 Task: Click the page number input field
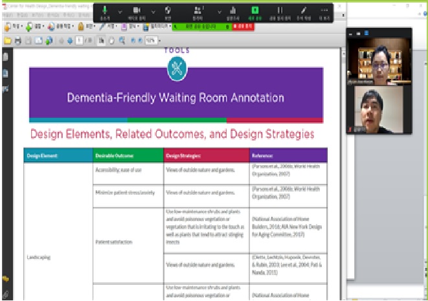(x=78, y=41)
